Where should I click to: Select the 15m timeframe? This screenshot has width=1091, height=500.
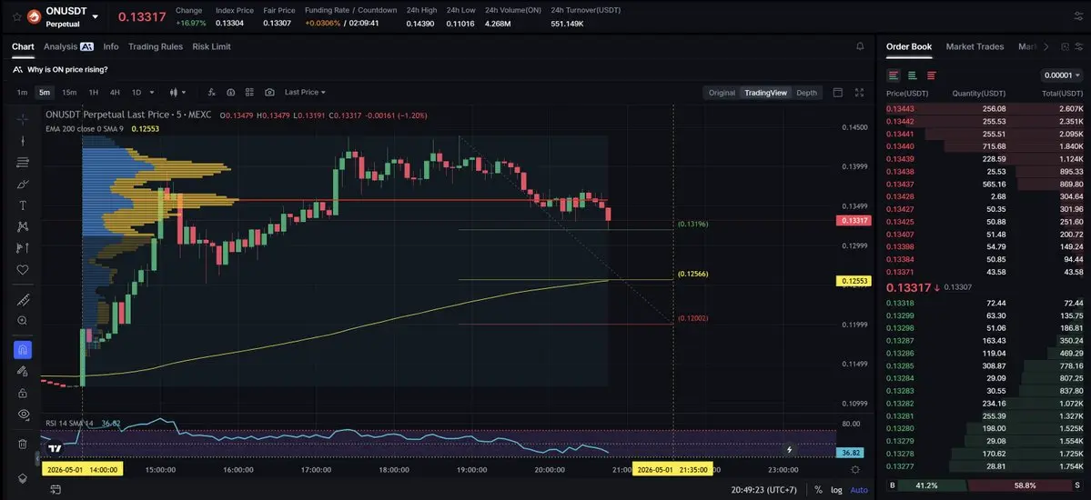coord(69,93)
